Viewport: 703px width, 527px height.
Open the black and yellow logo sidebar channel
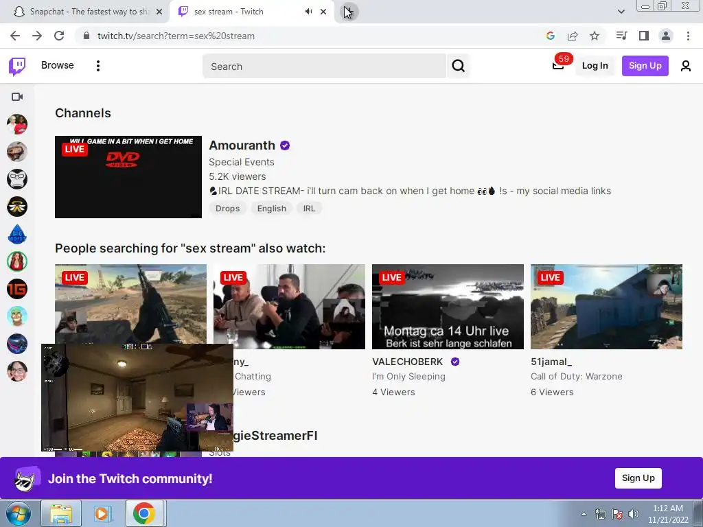pyautogui.click(x=17, y=207)
